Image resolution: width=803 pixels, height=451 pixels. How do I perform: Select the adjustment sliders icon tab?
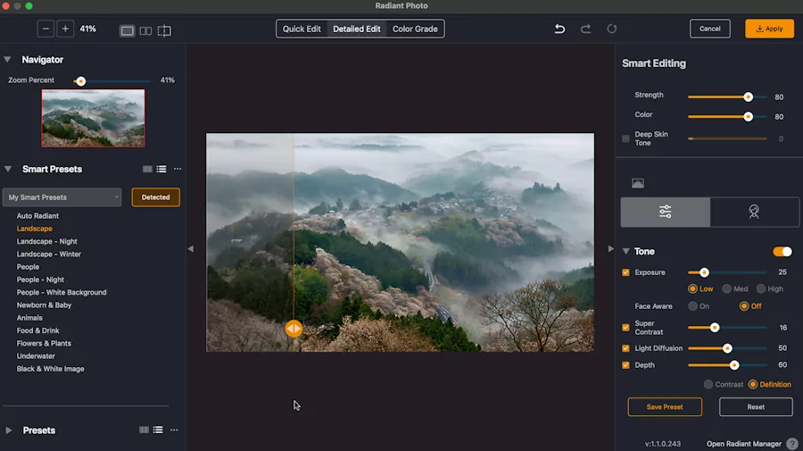pyautogui.click(x=666, y=212)
